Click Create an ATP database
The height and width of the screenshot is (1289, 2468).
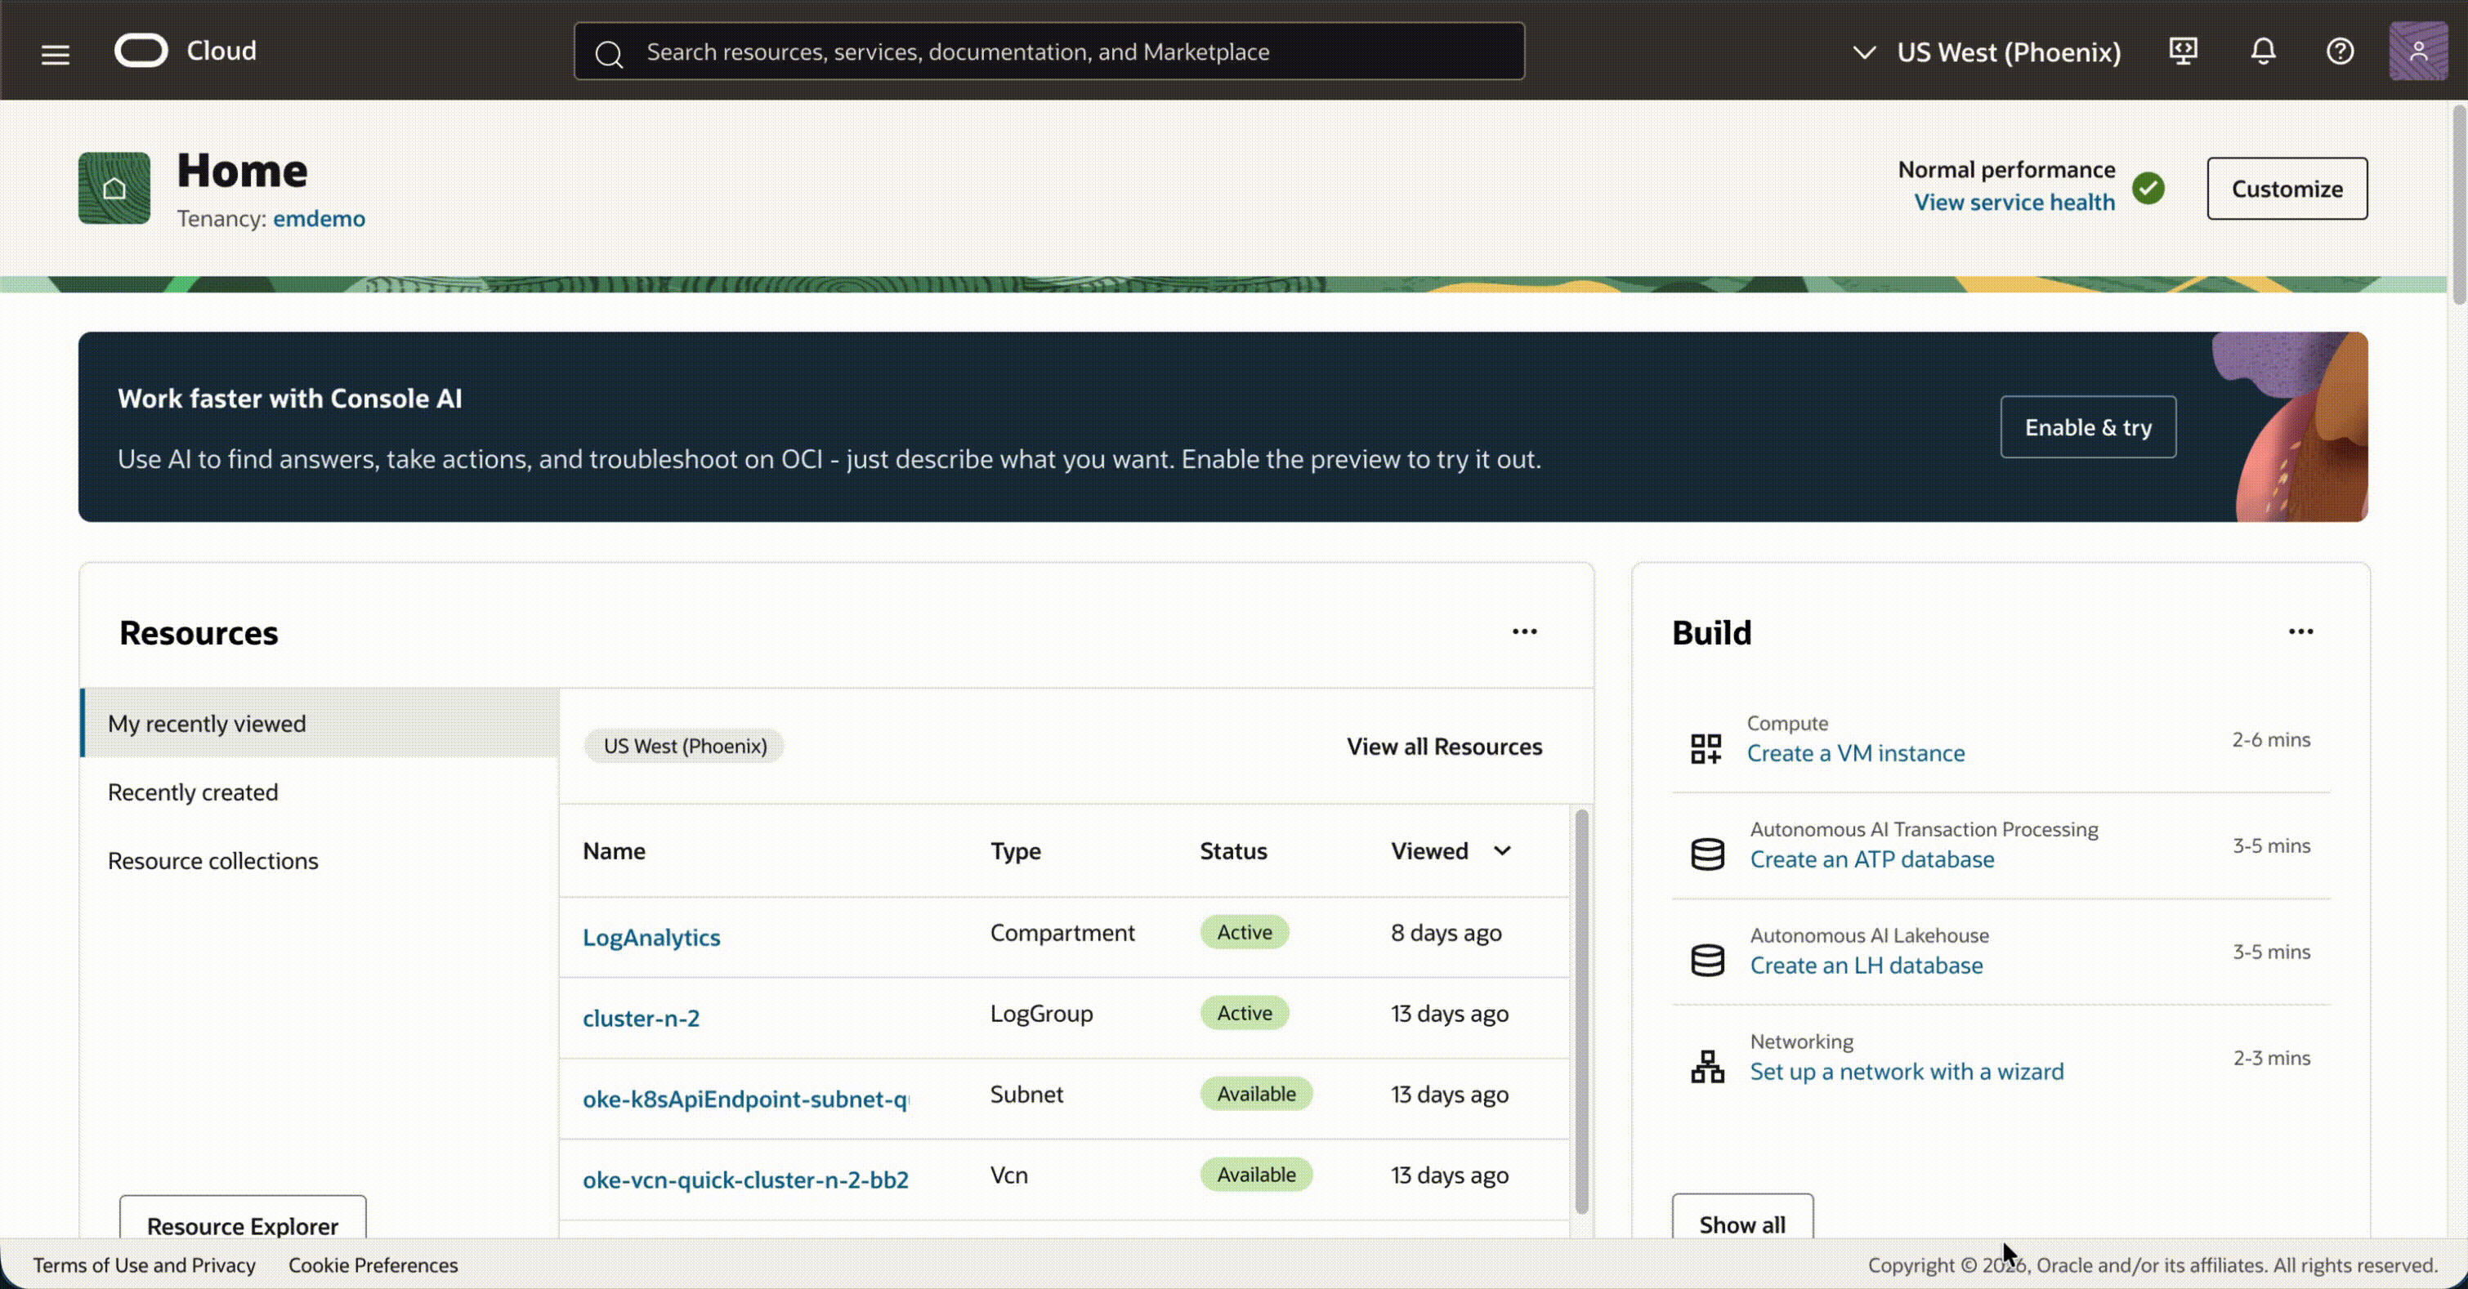[x=1872, y=859]
